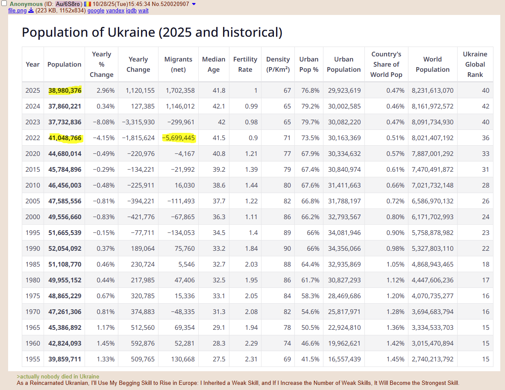Click the Anonymous poster name
505x390 pixels.
click(26, 4)
